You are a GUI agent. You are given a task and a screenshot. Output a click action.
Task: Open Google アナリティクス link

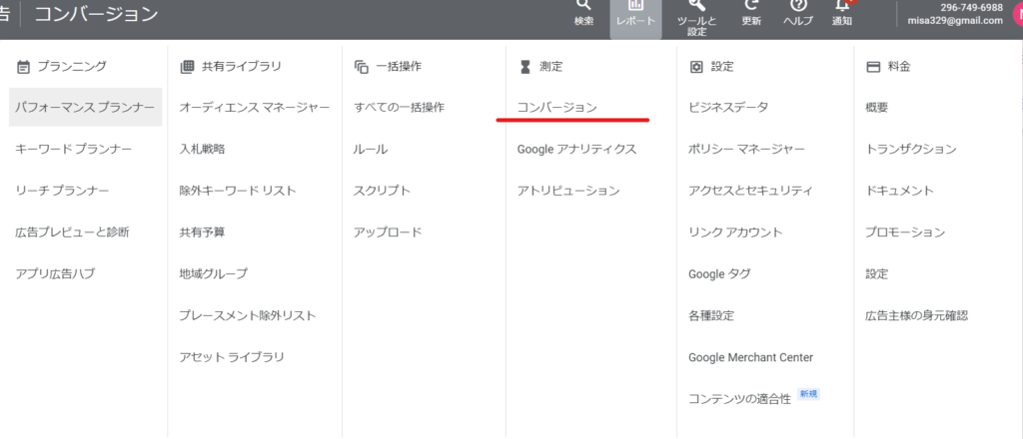click(x=576, y=149)
